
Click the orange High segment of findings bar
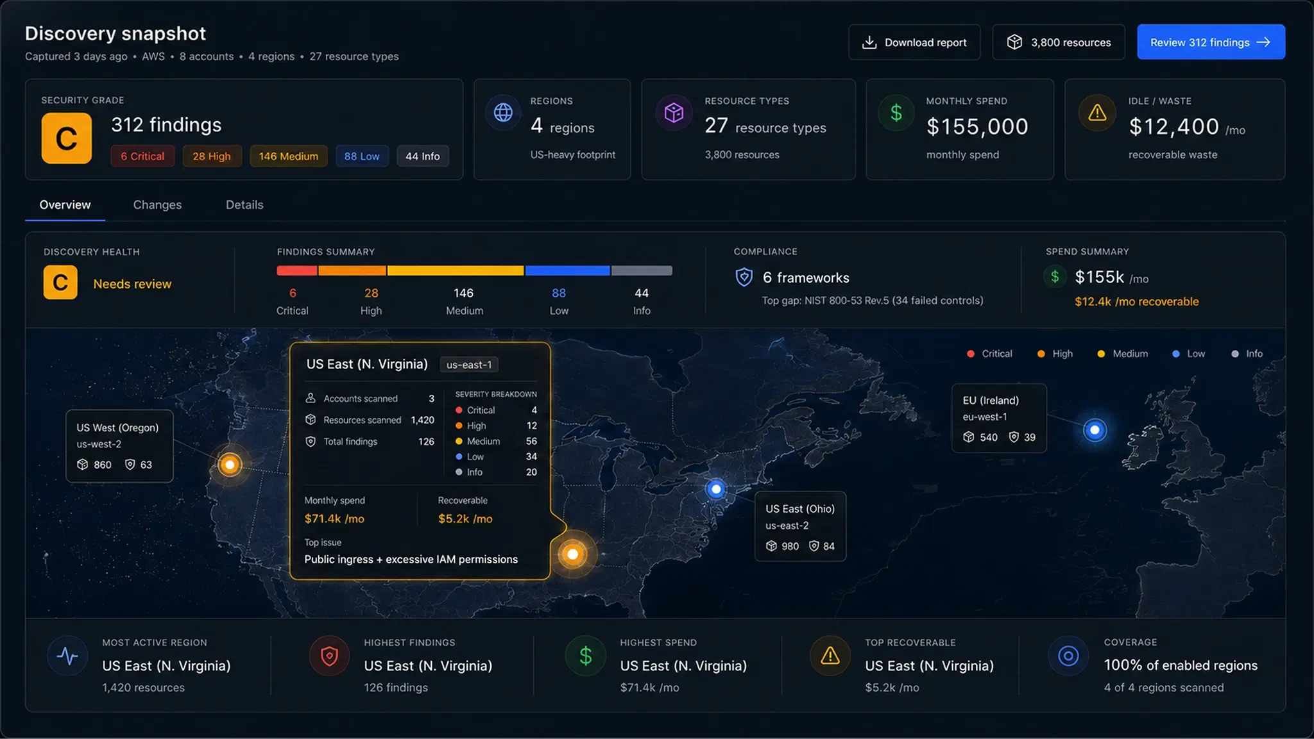[352, 270]
